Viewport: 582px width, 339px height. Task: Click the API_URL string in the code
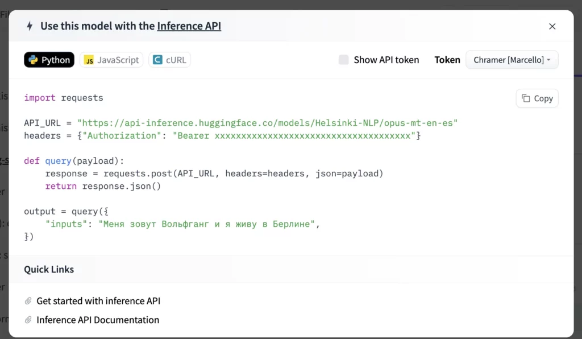coord(267,123)
